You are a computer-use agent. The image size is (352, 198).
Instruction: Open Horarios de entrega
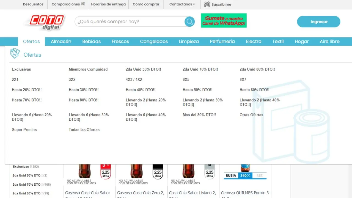click(x=108, y=4)
